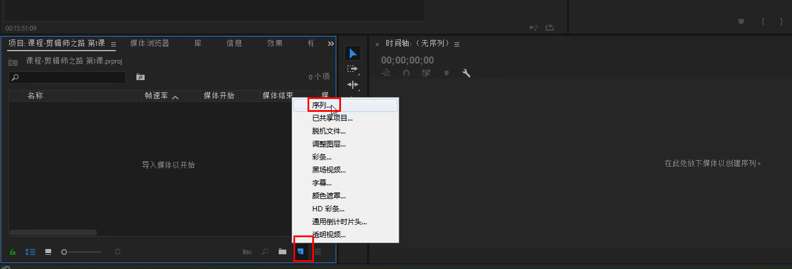Choose 通用倒计时片头... from the menu
The image size is (792, 269).
point(346,222)
